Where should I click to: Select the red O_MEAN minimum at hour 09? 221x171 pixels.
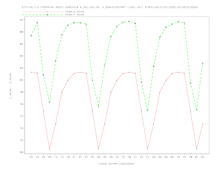coord(49,149)
